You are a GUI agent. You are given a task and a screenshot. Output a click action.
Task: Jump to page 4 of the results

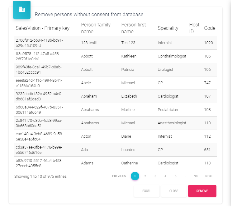[x=165, y=176]
